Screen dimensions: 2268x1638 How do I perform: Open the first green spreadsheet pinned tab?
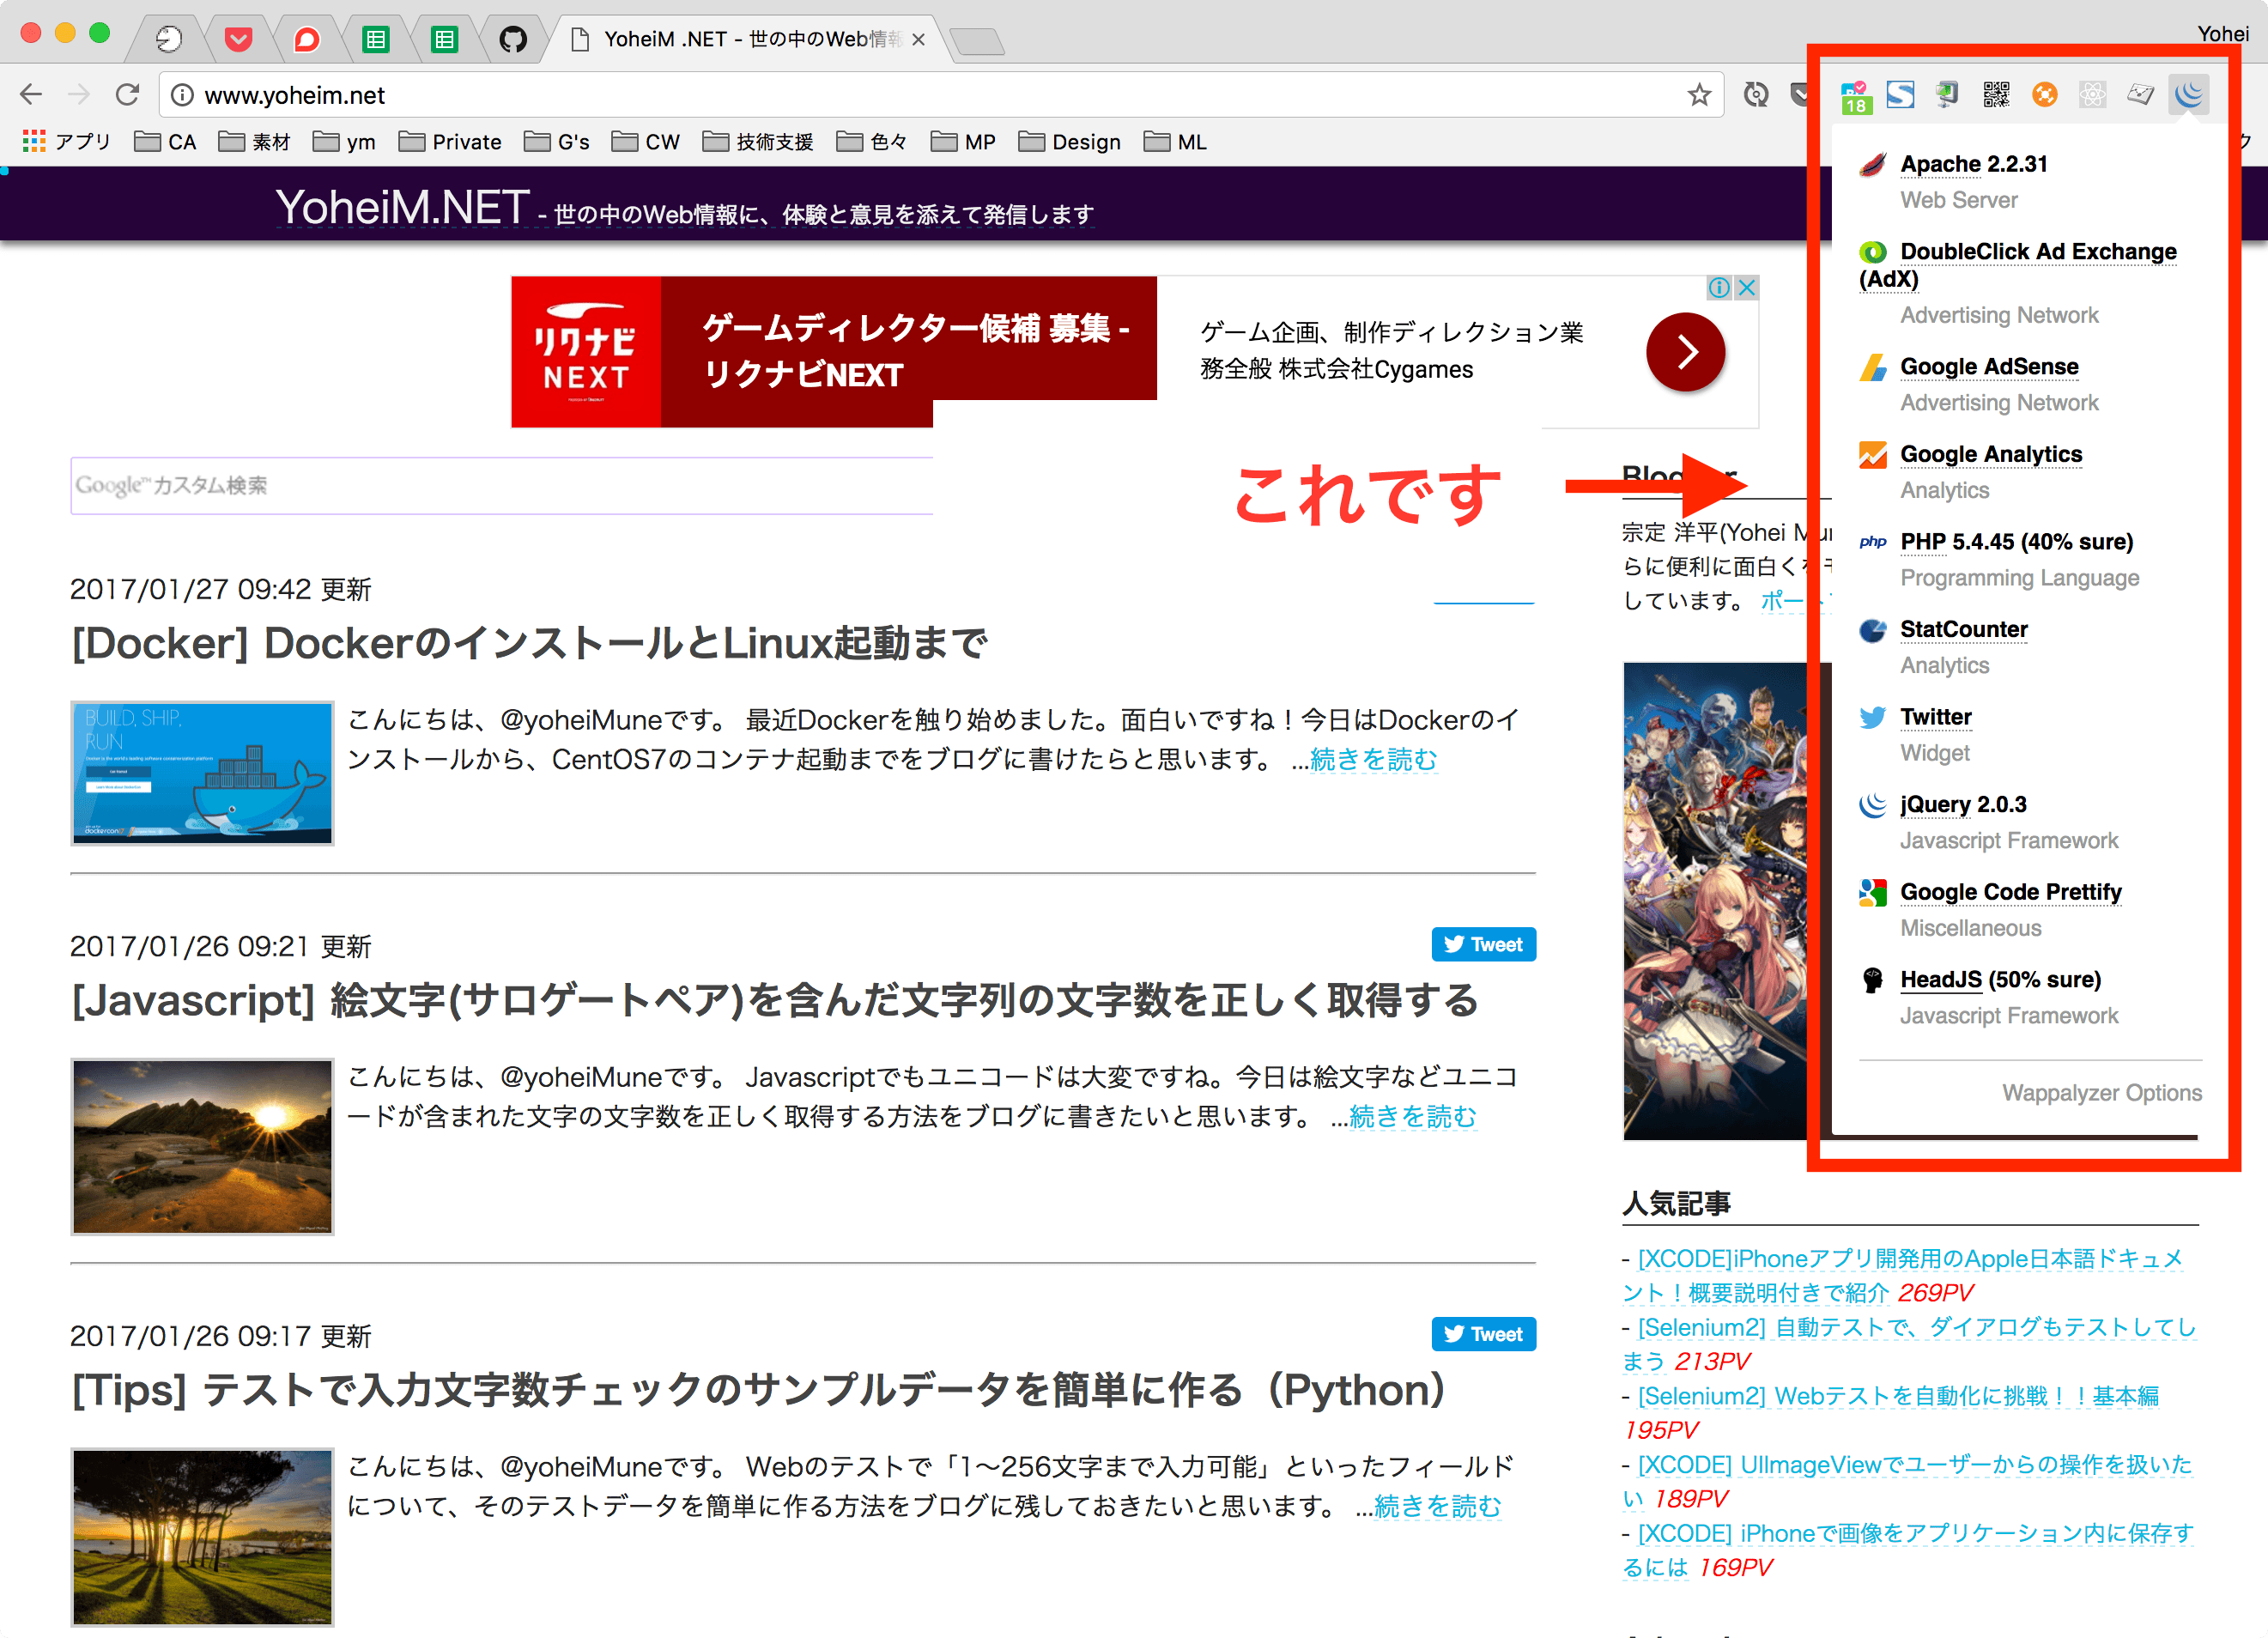(376, 39)
